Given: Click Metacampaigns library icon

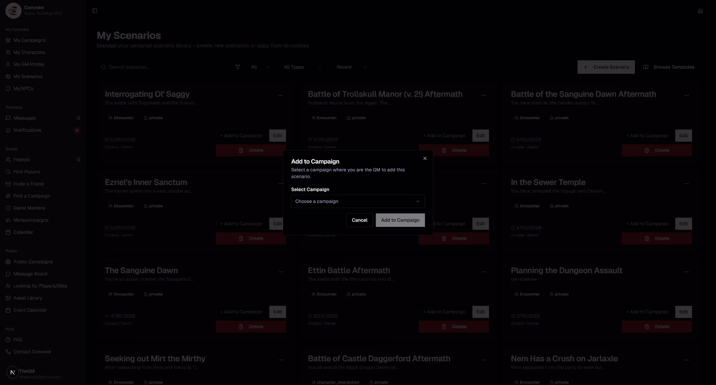Looking at the screenshot, I should point(8,220).
